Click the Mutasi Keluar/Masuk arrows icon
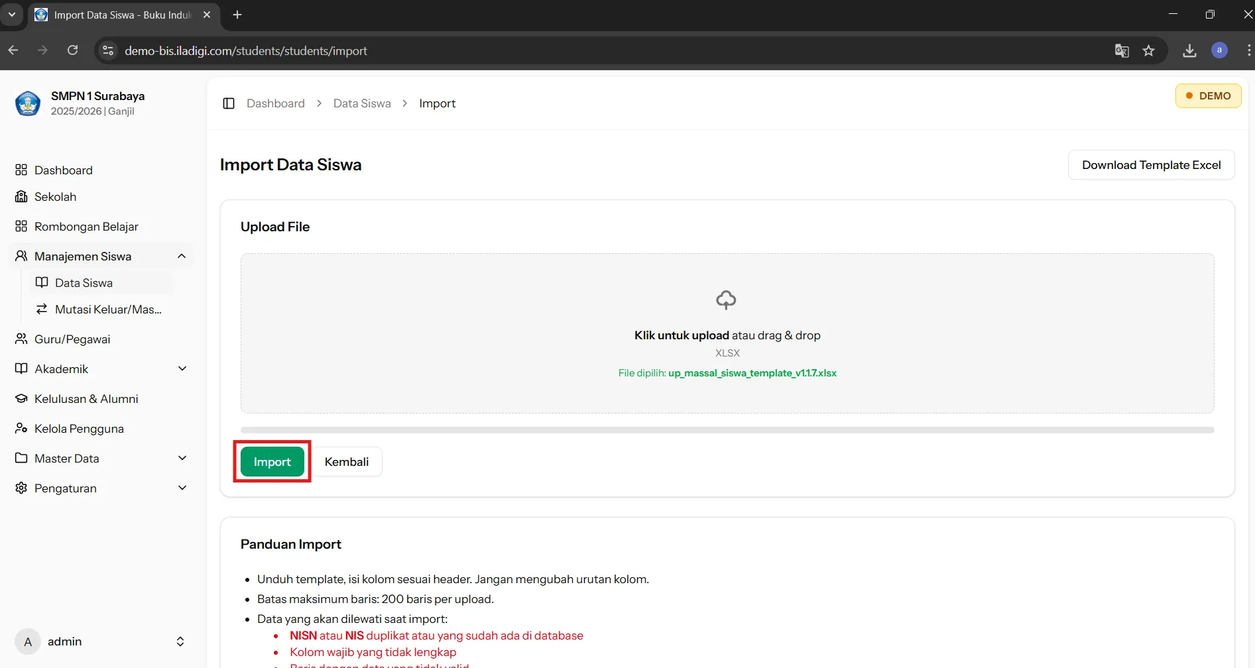 [42, 309]
